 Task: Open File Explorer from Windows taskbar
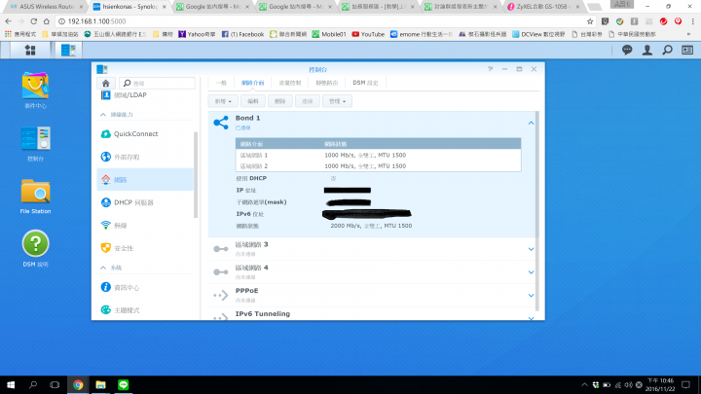[100, 385]
